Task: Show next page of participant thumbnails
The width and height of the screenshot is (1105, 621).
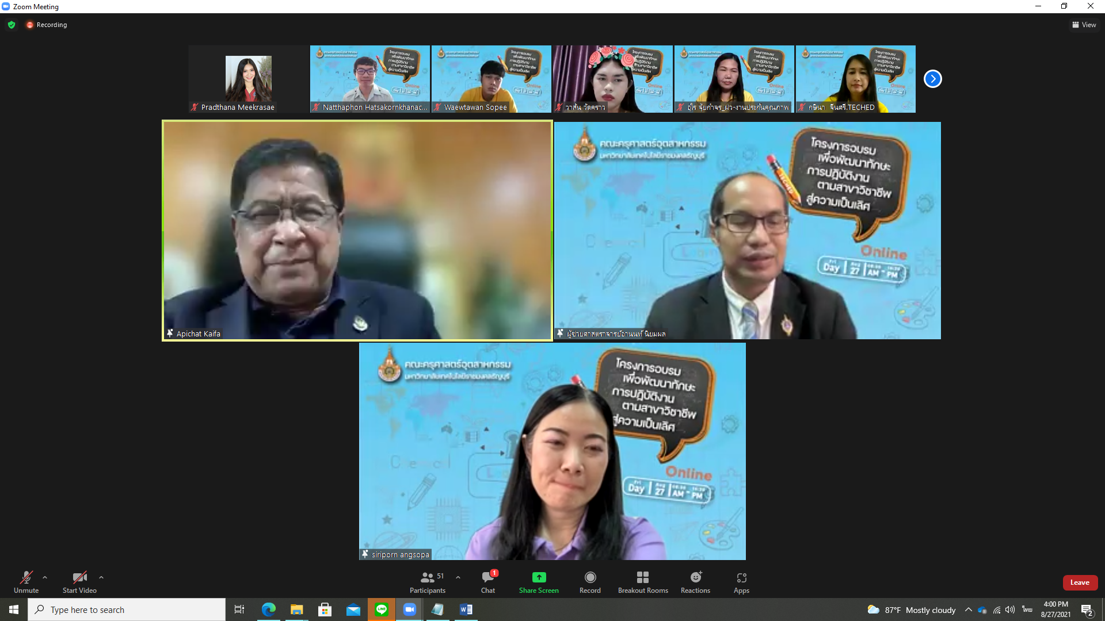Action: point(932,79)
